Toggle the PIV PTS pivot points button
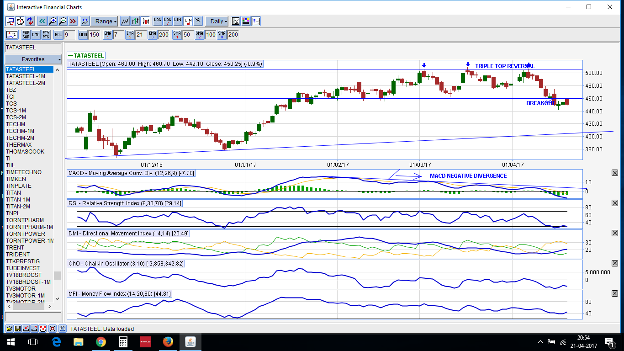This screenshot has height=351, width=624. pyautogui.click(x=46, y=35)
